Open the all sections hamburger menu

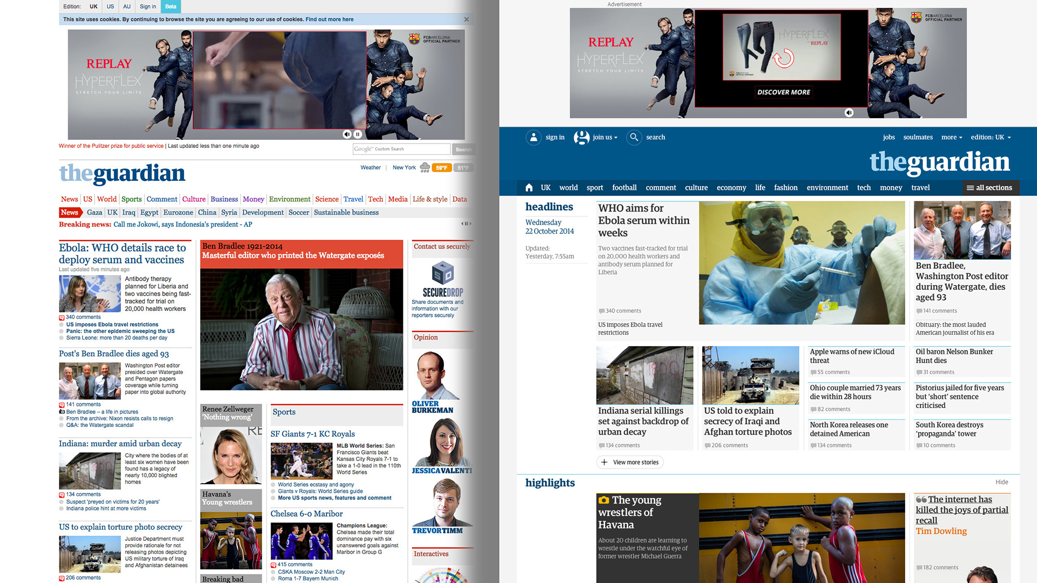(989, 187)
